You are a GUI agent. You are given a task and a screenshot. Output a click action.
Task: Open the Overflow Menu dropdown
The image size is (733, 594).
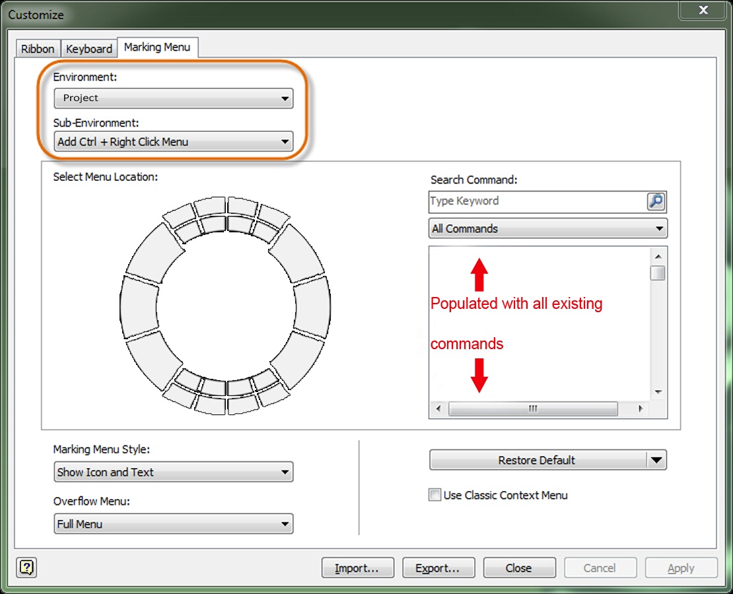173,524
